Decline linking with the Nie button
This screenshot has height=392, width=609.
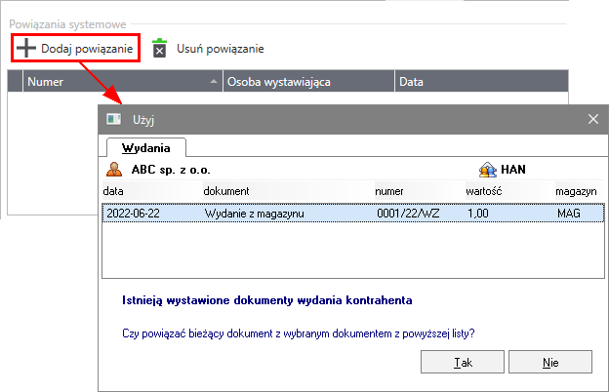pos(550,362)
